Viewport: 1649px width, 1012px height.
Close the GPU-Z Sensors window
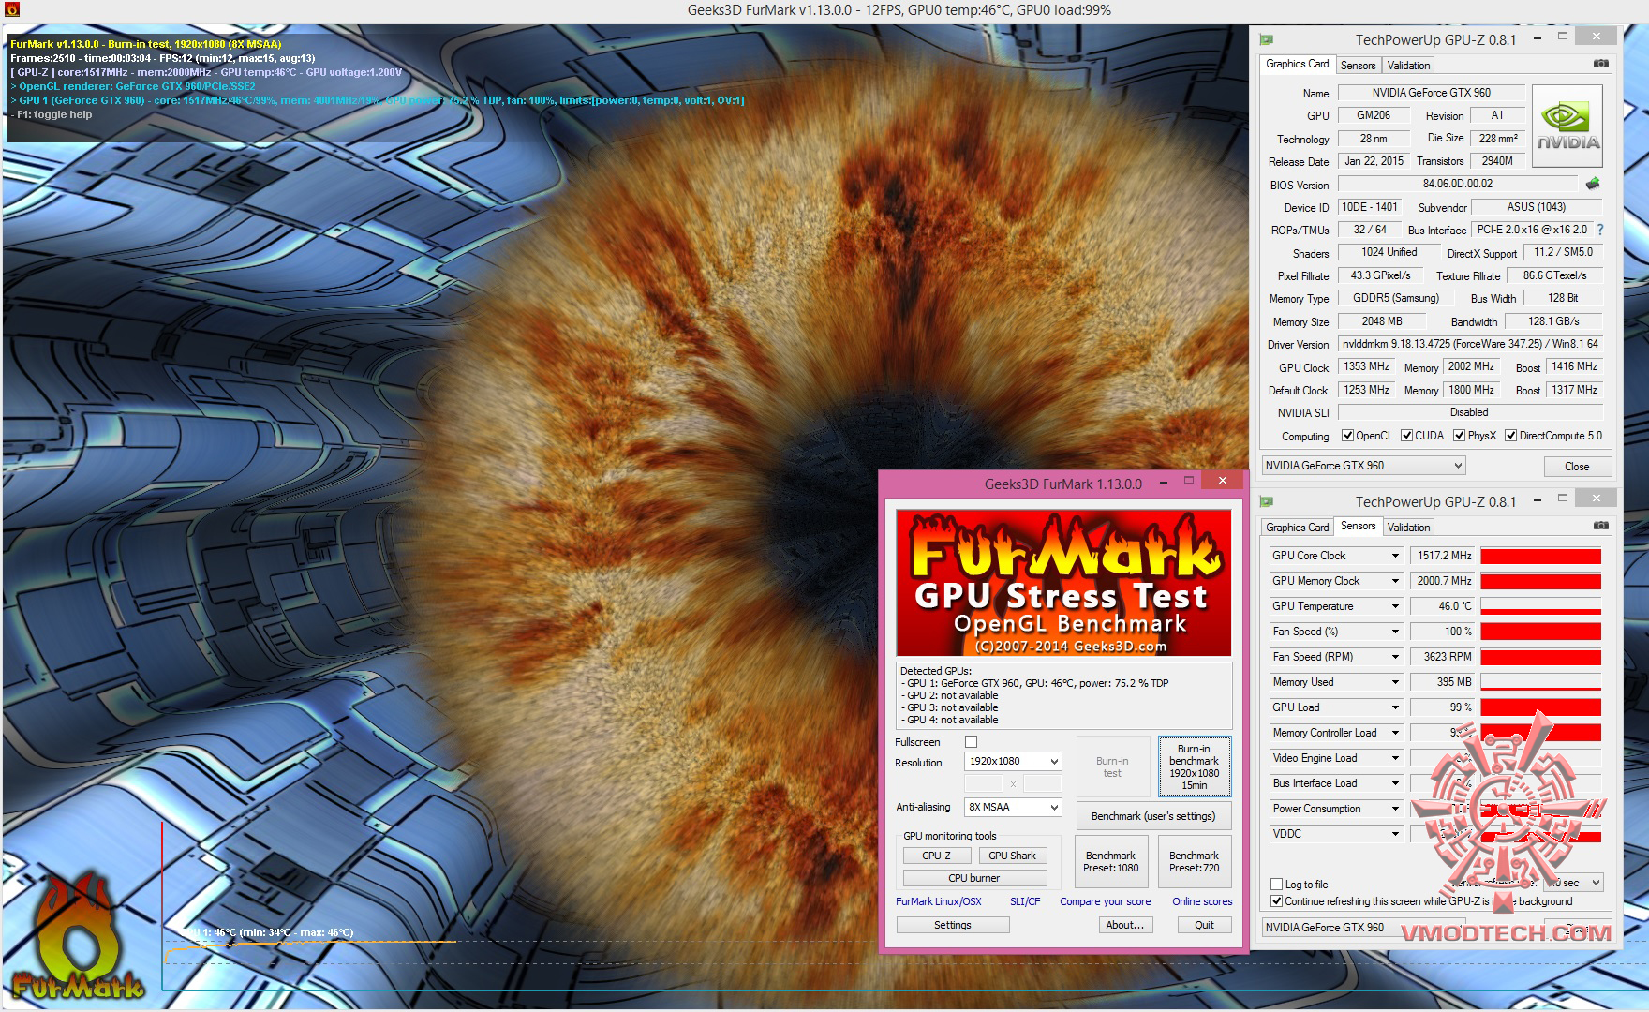pos(1596,498)
